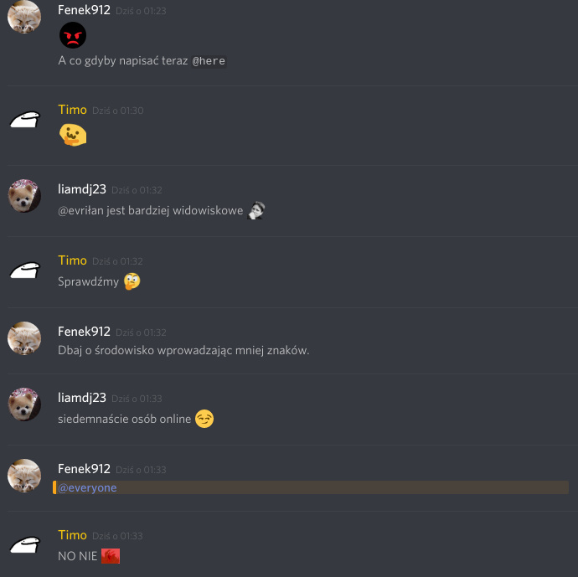This screenshot has width=578, height=577.
Task: Click username Fenek912 above Dbaj o środowisko
Action: pyautogui.click(x=84, y=332)
